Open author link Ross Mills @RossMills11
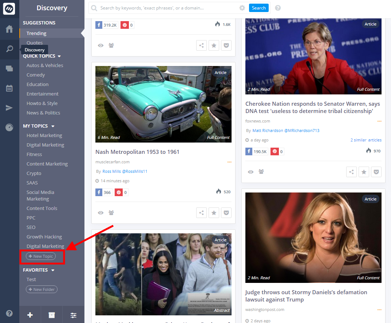The image size is (391, 323). 125,171
